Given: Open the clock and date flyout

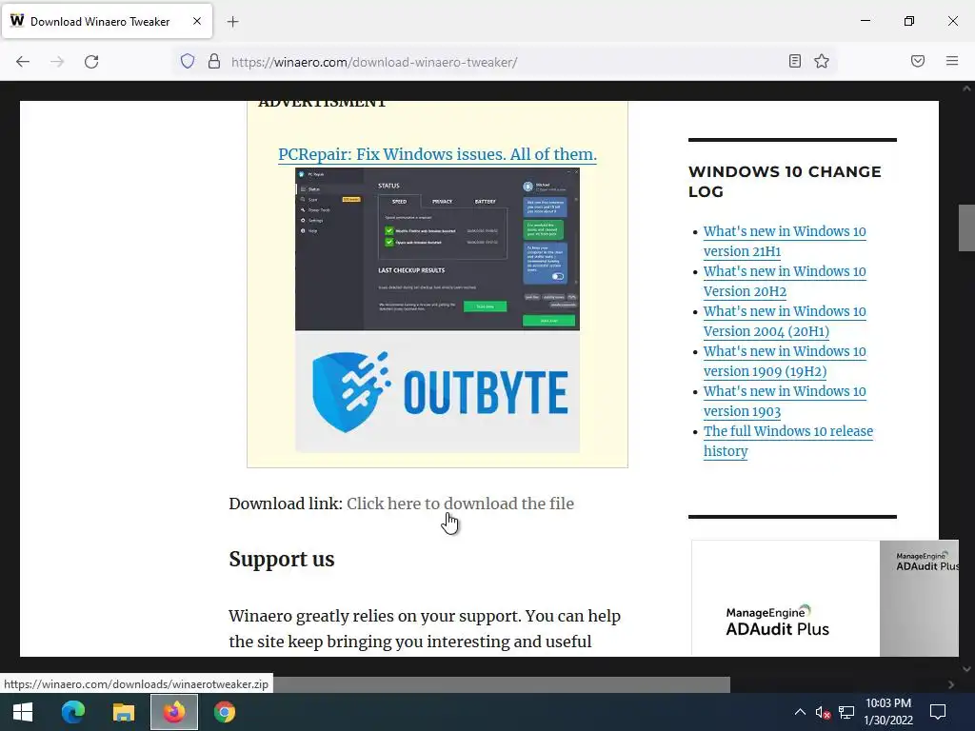Looking at the screenshot, I should click(888, 712).
